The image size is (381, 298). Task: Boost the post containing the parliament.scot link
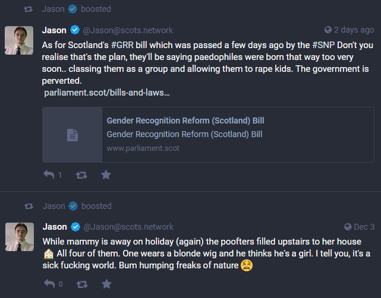81,175
